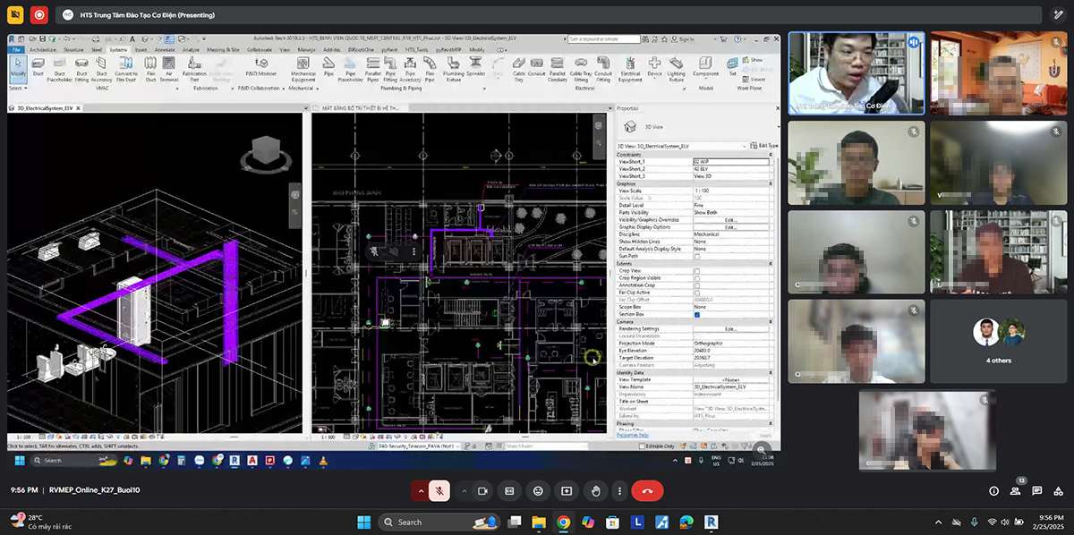Toggle the Sun Path checkbox

tap(697, 257)
